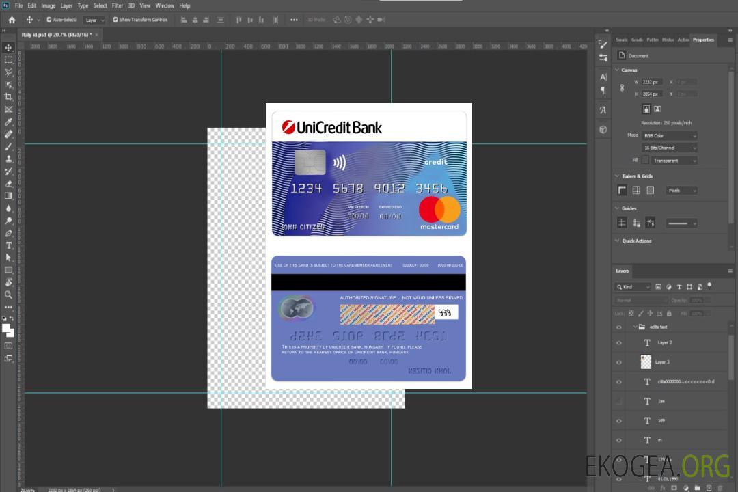The image size is (738, 492).
Task: Toggle layer filter on/off switch
Action: point(709,286)
